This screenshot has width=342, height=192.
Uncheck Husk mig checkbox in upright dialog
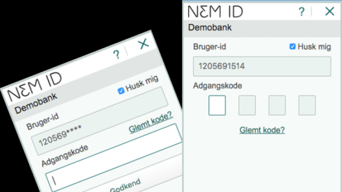click(292, 46)
